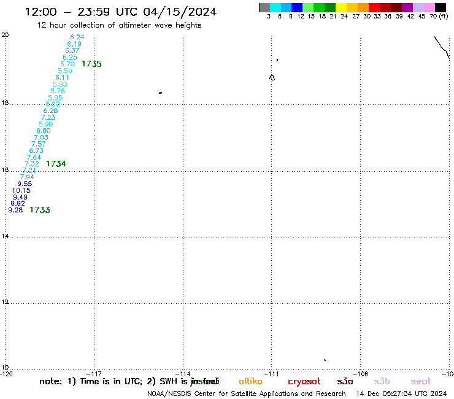
Task: Click the island outline just right of the -111 line
Action: (272, 77)
